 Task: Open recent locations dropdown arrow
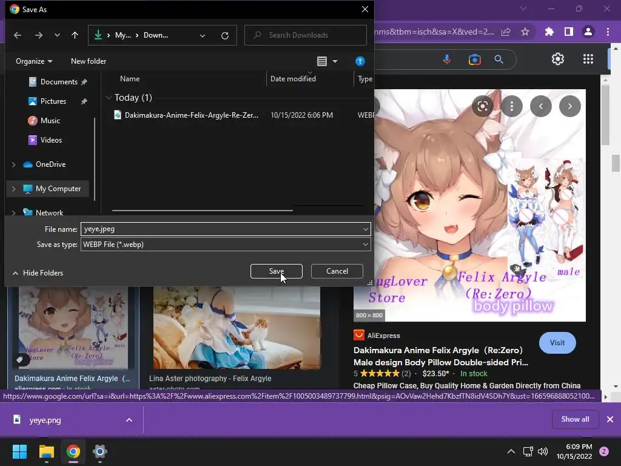coord(57,35)
